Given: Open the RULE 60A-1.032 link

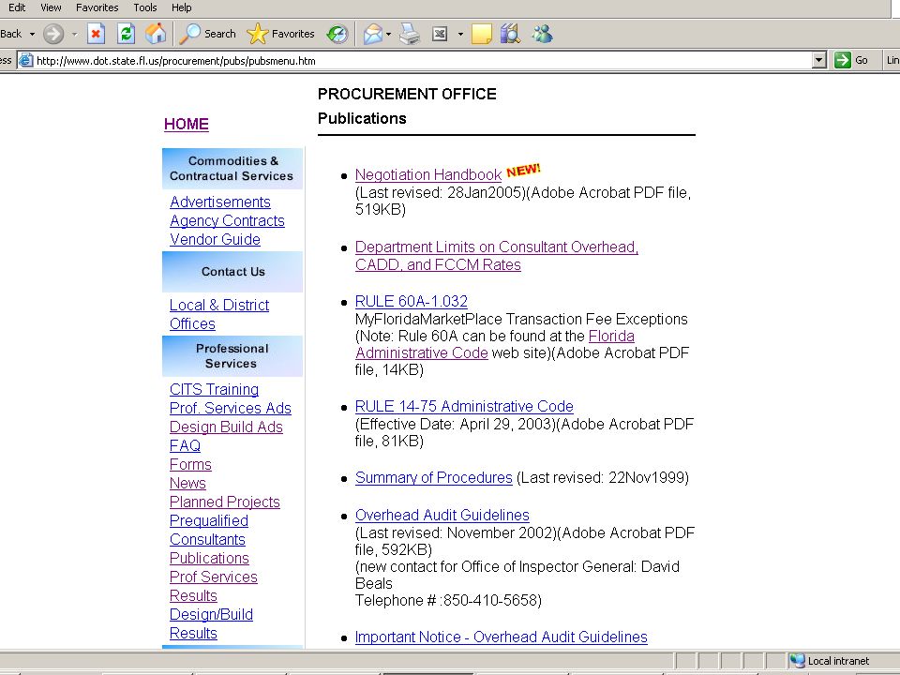Looking at the screenshot, I should [x=412, y=301].
